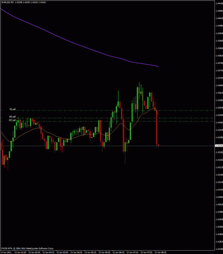The image size is (223, 254).
Task: Click the '597 sell' order label
Action: pos(12,120)
